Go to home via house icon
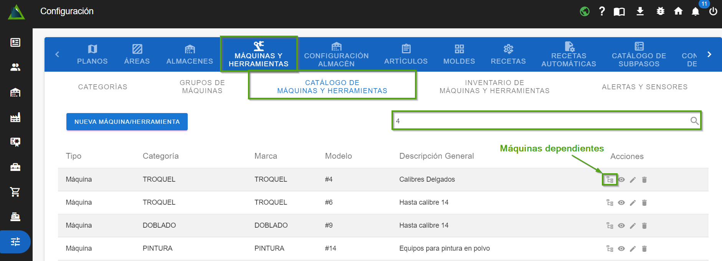This screenshot has height=261, width=722. (x=678, y=11)
